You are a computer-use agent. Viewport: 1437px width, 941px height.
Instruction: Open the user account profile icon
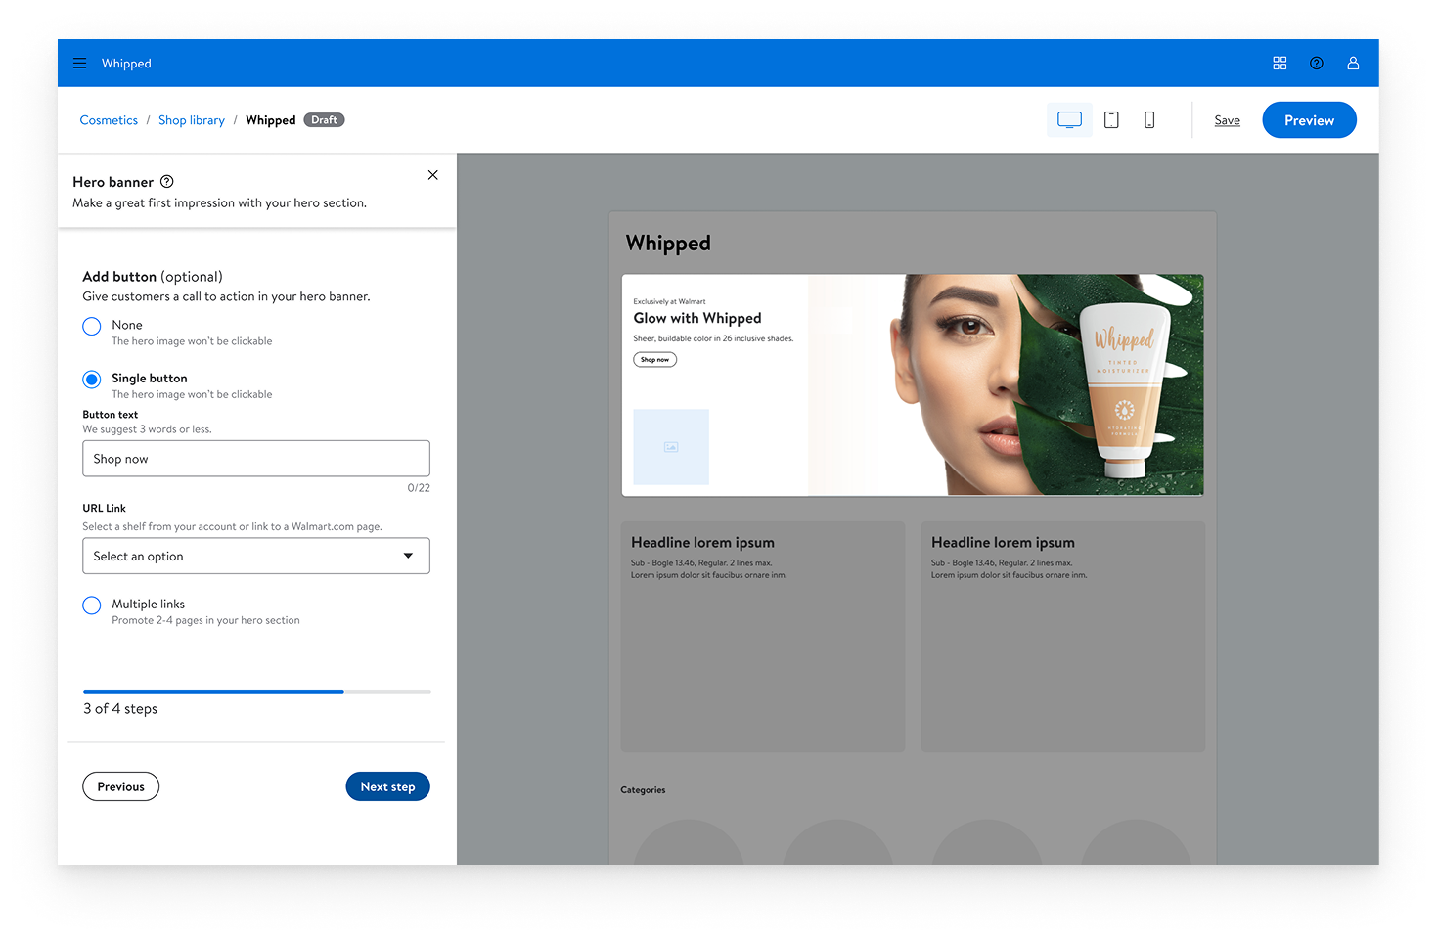1353,64
